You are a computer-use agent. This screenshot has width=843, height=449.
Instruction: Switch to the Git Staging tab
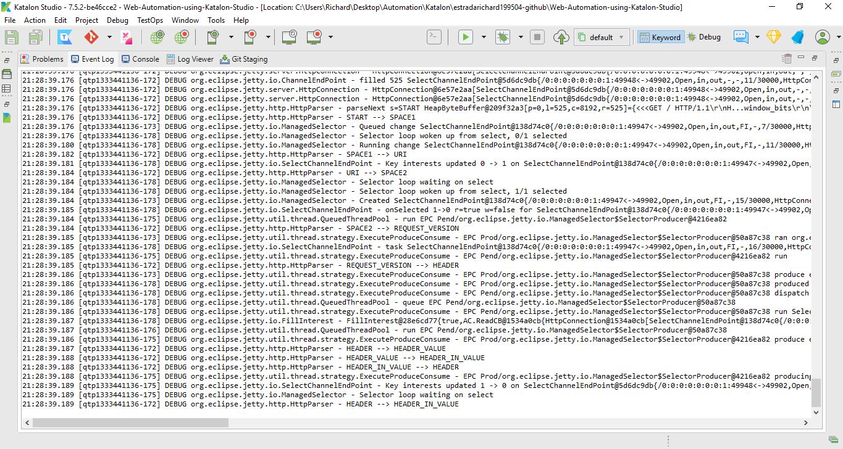point(244,59)
